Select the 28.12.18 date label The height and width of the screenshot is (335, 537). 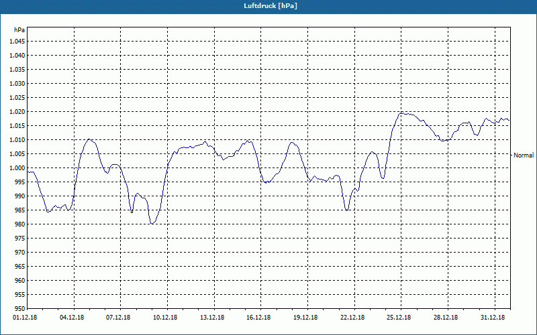click(x=446, y=318)
